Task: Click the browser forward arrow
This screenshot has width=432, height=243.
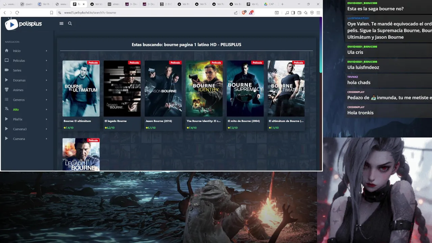Action: 11,12
